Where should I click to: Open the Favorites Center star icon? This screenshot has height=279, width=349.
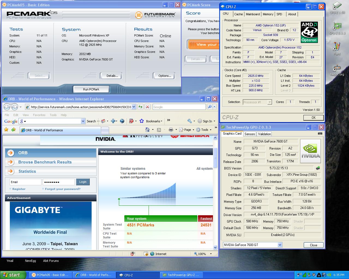(x=6, y=130)
